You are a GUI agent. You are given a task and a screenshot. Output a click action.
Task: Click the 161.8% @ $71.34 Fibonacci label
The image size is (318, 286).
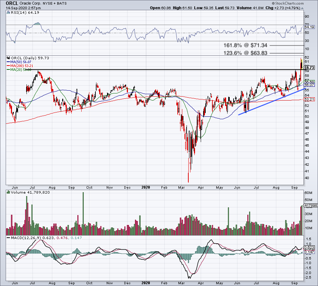245,45
